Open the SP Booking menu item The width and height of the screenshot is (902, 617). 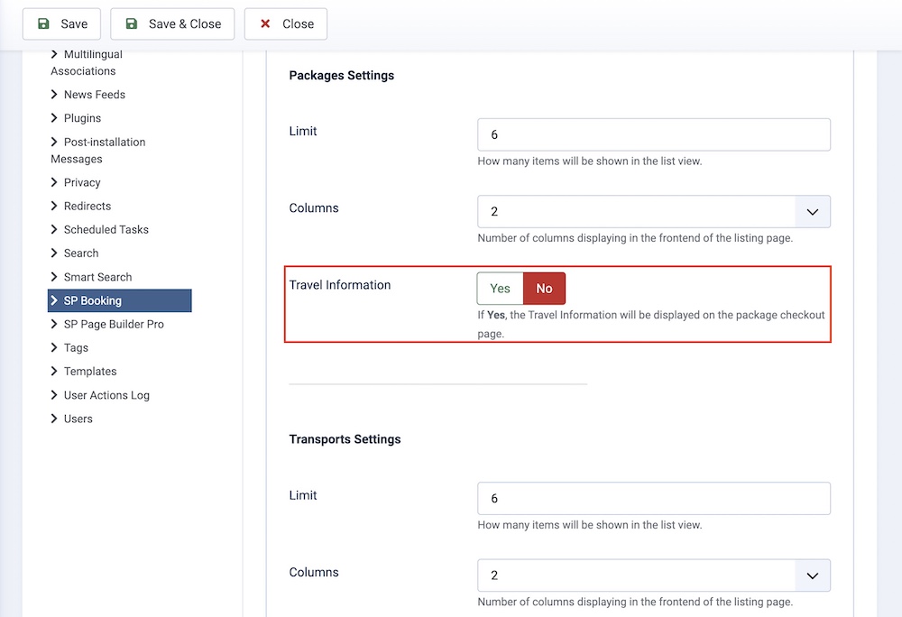(x=92, y=300)
